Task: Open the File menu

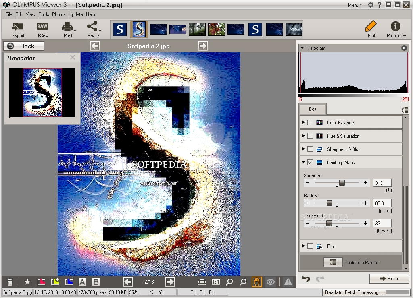Action: pos(9,14)
